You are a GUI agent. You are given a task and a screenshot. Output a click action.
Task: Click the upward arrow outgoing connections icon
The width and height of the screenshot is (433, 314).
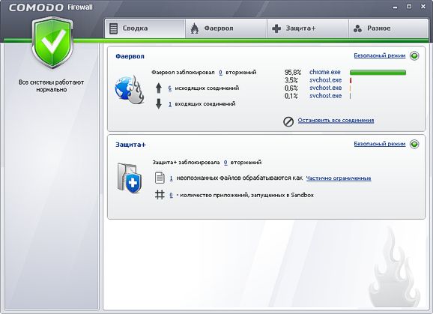pos(159,88)
